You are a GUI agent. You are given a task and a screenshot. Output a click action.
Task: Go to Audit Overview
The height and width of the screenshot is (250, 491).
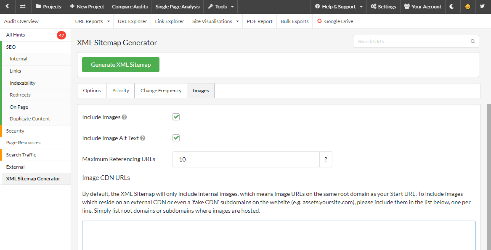21,21
